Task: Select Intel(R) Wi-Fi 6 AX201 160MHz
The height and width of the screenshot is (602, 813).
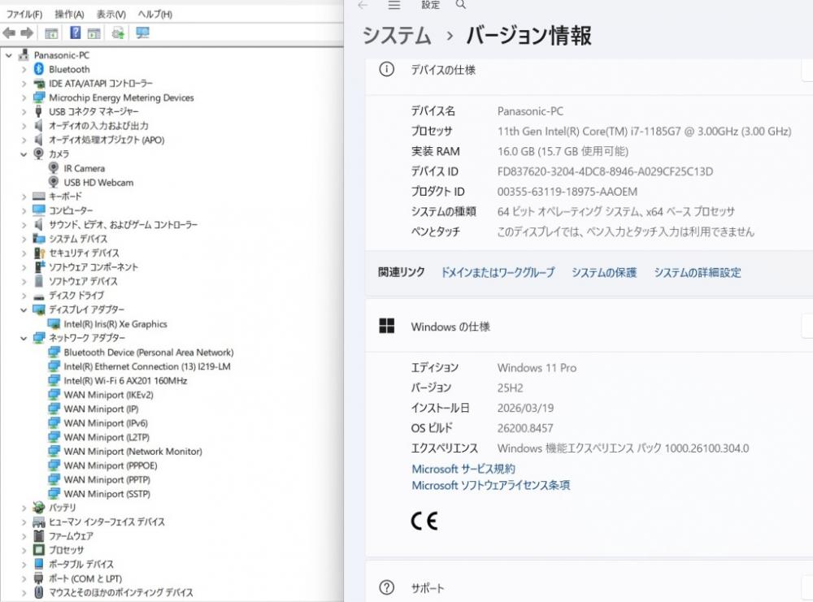Action: click(125, 381)
